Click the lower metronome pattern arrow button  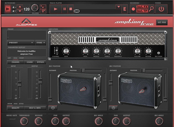[x=43, y=11]
